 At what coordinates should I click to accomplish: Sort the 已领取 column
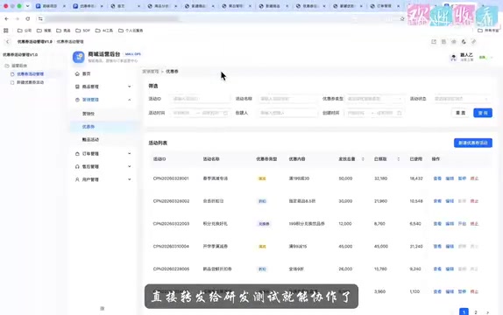399,159
